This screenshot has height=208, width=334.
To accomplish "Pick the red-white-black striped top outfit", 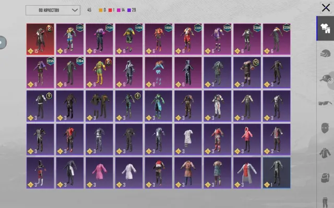I will point(159,173).
